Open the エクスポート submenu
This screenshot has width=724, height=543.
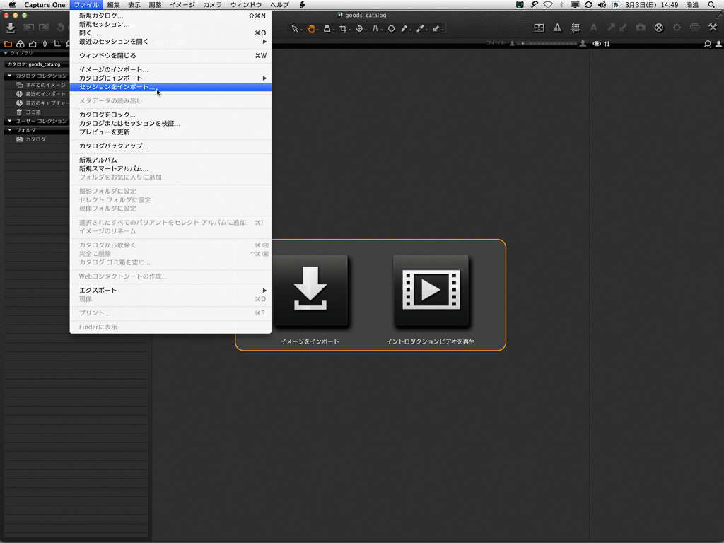(x=170, y=290)
